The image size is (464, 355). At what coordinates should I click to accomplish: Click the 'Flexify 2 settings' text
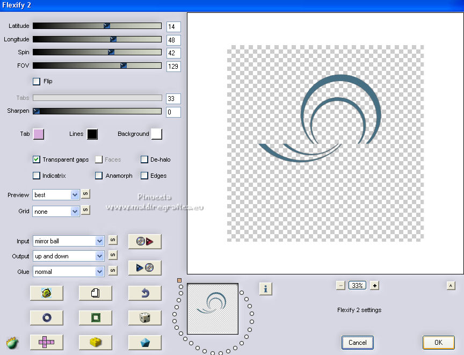(359, 310)
